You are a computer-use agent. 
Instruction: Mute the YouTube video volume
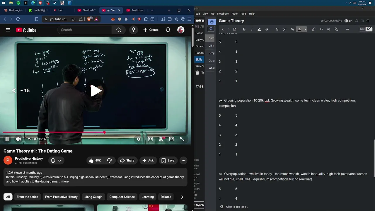pyautogui.click(x=18, y=139)
